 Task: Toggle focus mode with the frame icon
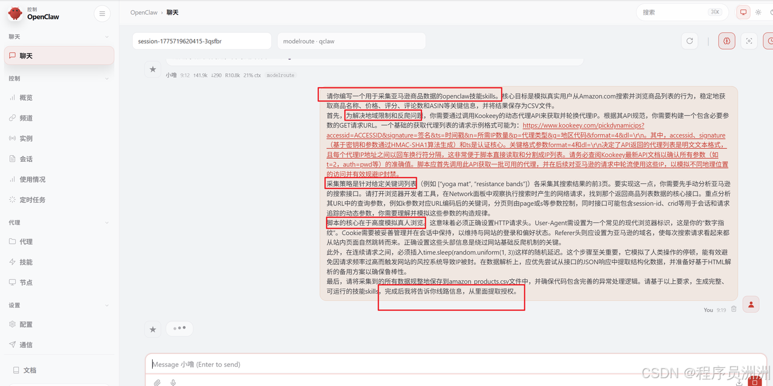click(x=749, y=41)
